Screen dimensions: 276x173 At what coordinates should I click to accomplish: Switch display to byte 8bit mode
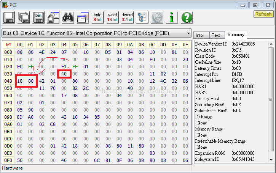97,17
